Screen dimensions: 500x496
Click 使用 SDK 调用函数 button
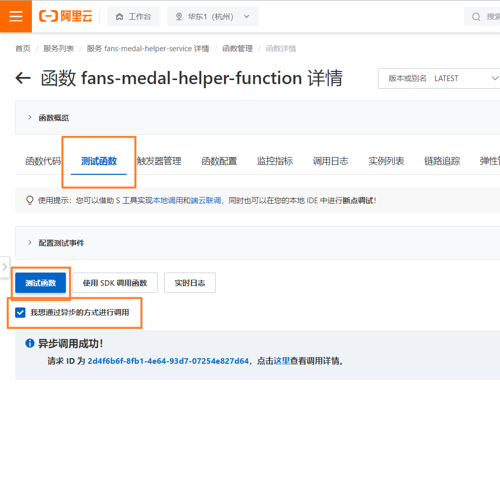click(x=115, y=283)
